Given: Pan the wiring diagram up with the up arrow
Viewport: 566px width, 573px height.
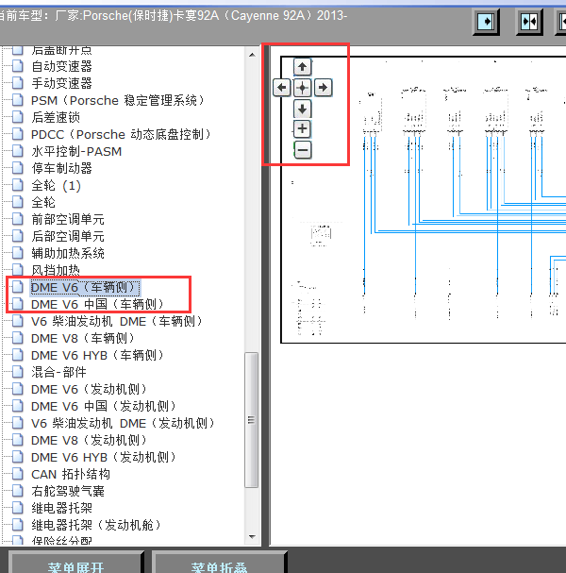Looking at the screenshot, I should [302, 67].
